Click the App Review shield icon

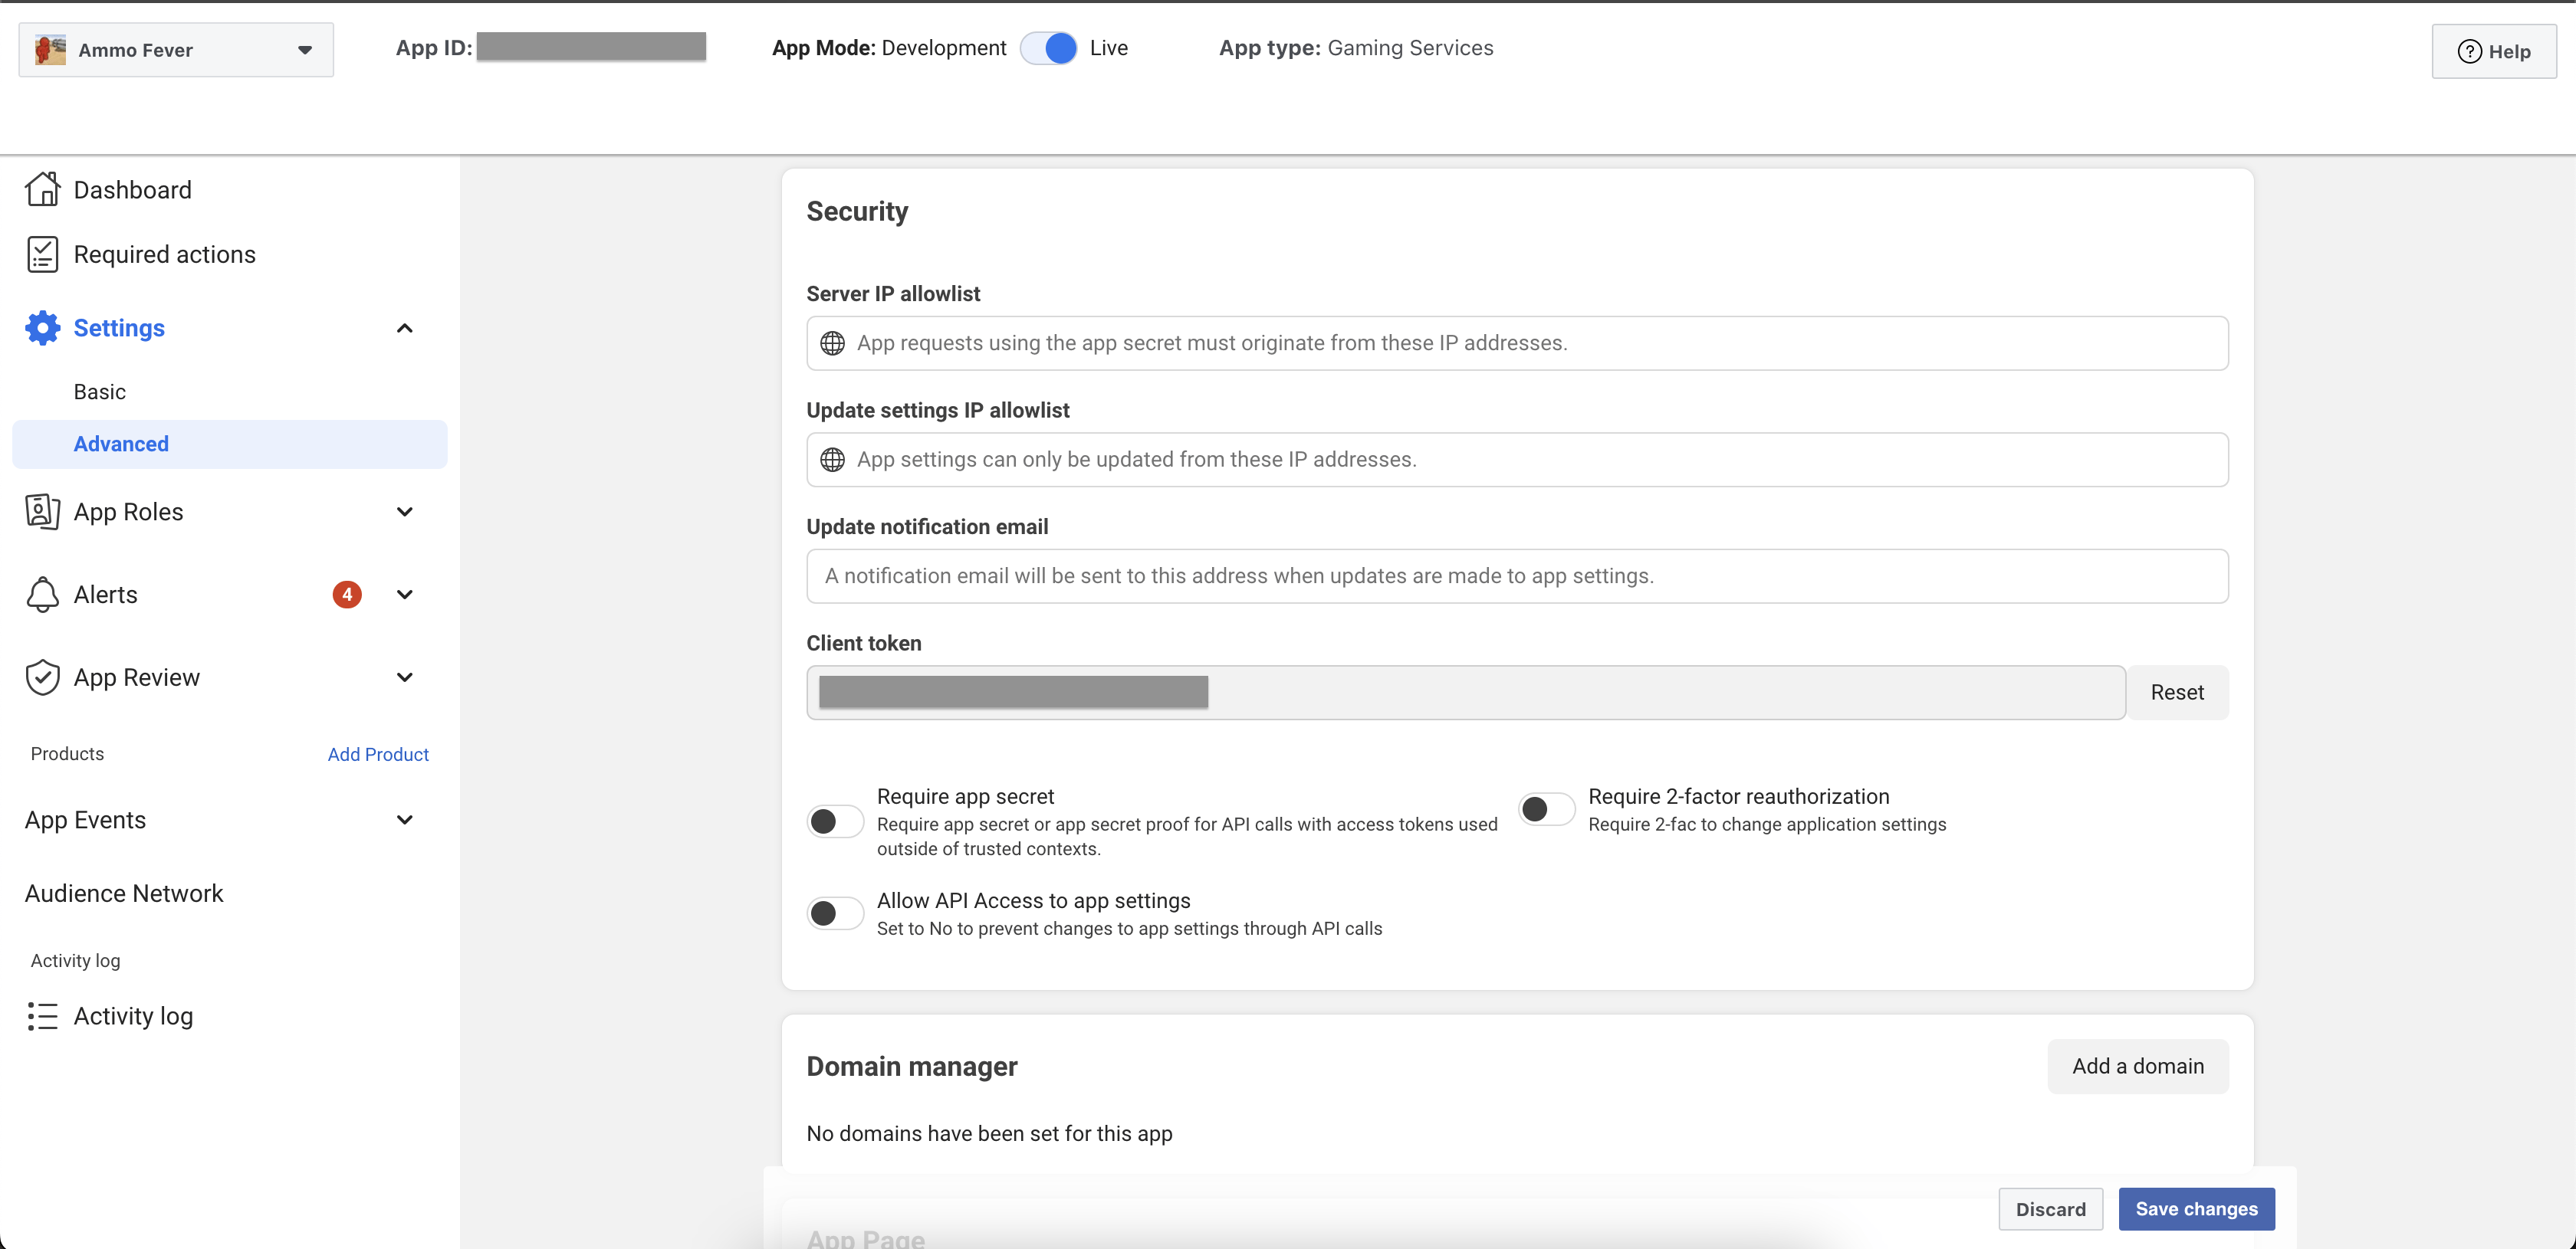coord(42,677)
